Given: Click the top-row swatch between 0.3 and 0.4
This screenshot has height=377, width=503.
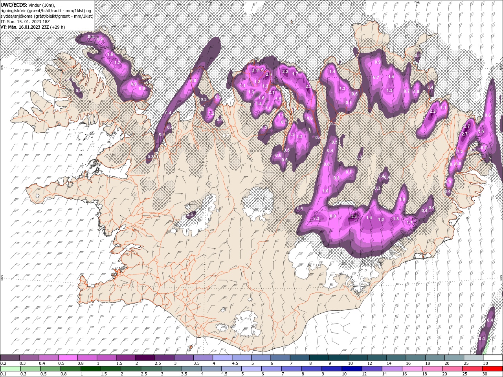Looking at the screenshot, I should (29, 358).
